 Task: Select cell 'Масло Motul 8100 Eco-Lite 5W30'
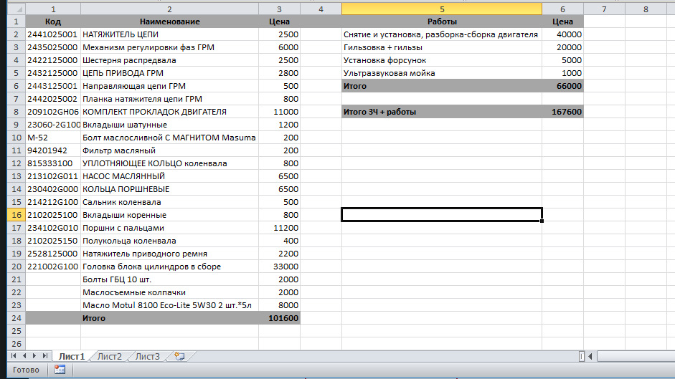tap(169, 305)
